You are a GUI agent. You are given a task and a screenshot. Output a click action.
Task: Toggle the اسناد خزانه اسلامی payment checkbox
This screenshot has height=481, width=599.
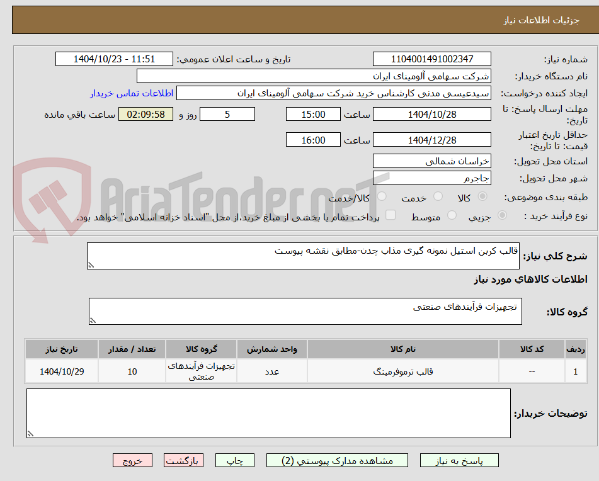pyautogui.click(x=391, y=215)
